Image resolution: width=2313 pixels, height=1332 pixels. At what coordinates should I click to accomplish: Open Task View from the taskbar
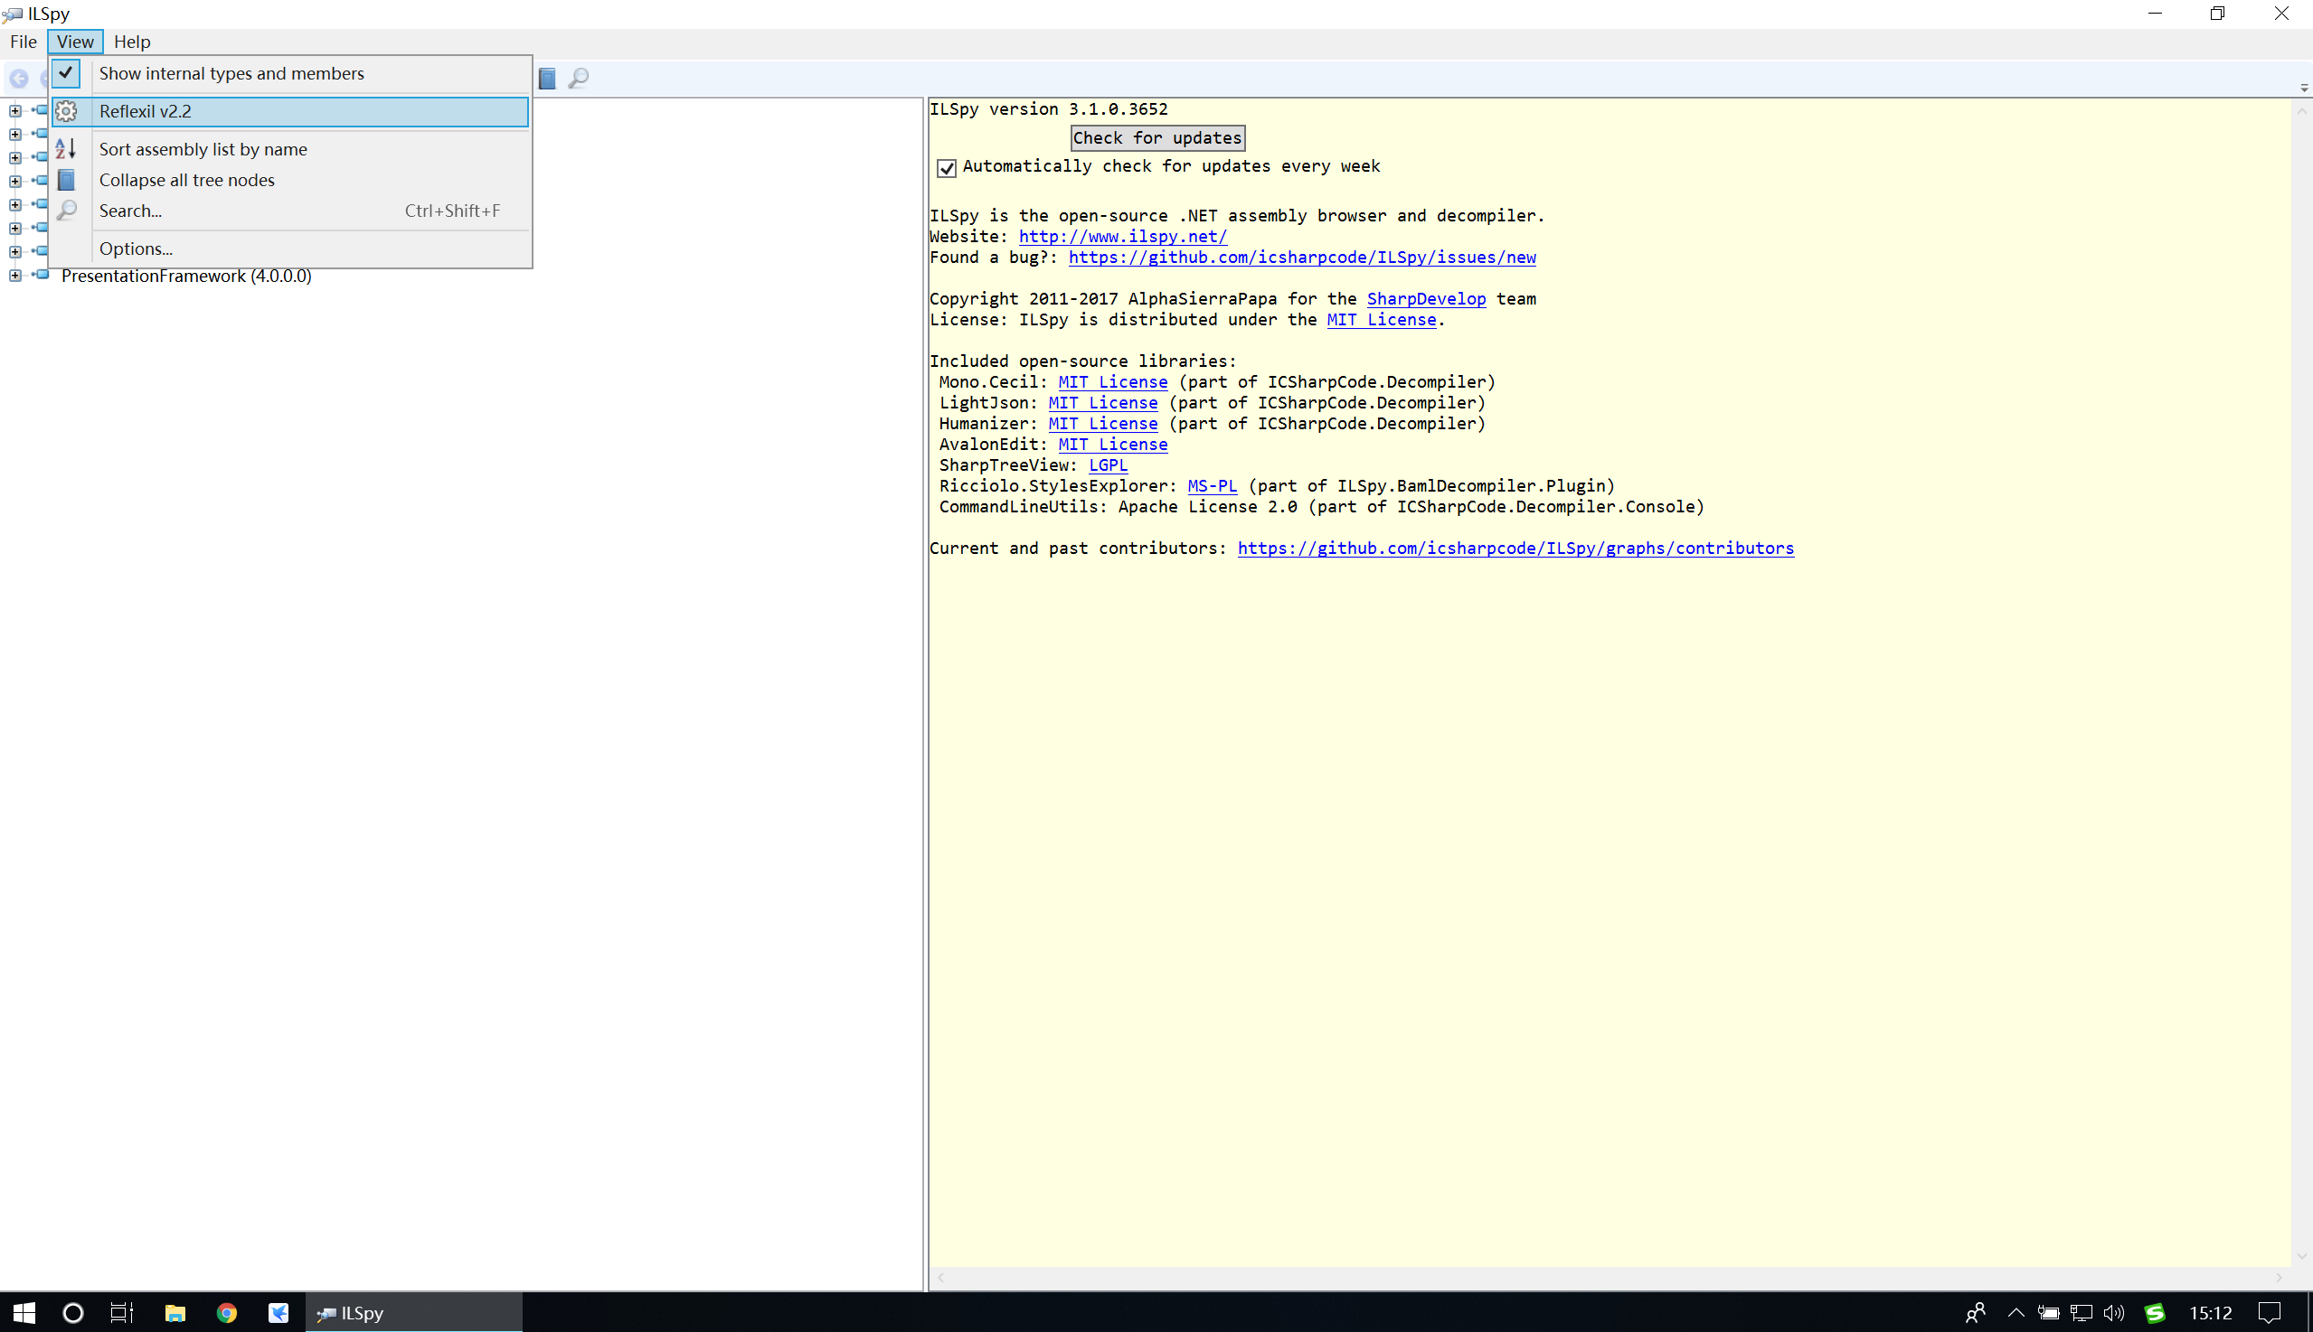[x=122, y=1313]
